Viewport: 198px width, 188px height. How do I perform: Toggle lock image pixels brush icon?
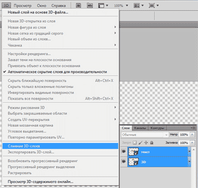141,142
